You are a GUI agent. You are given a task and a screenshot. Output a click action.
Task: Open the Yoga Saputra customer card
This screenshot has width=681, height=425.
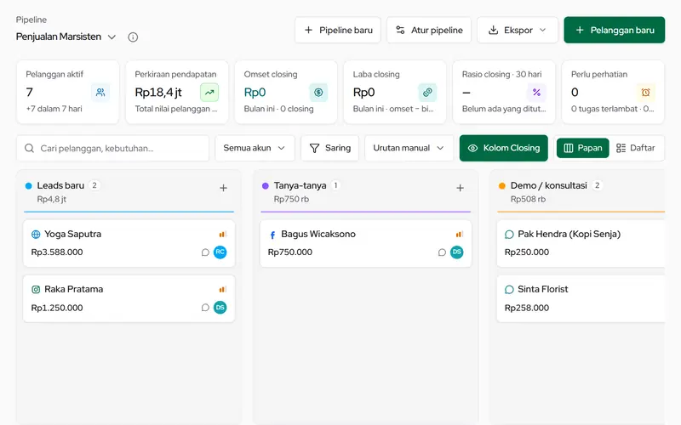pos(129,243)
